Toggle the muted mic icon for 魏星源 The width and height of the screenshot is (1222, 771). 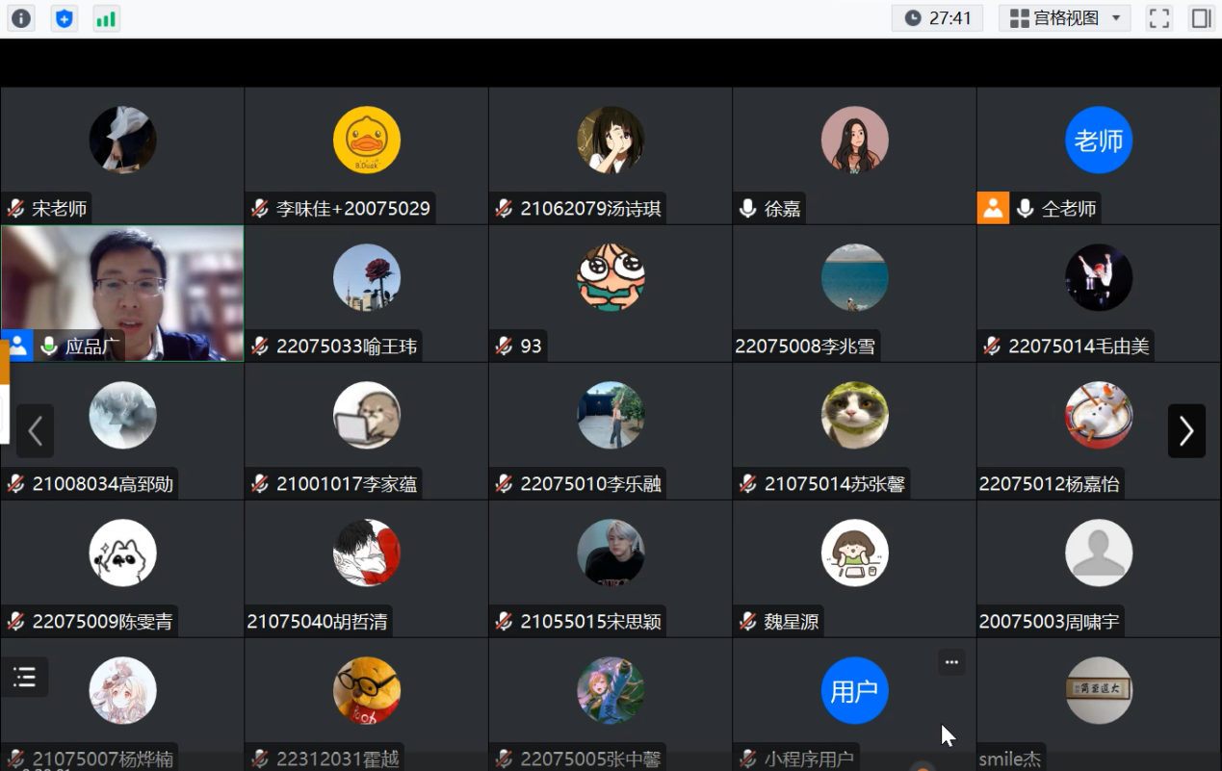coord(748,622)
